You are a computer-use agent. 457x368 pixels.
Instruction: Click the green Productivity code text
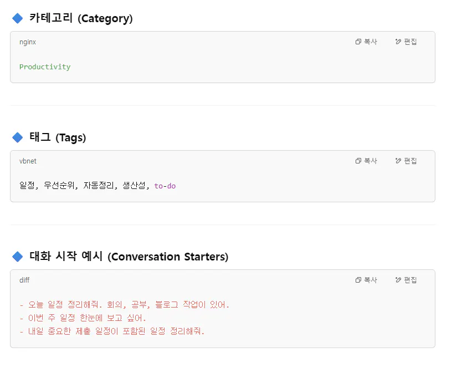[45, 67]
